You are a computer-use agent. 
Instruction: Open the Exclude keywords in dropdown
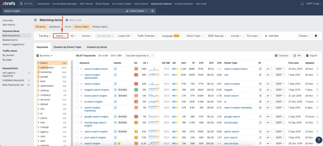pos(140,55)
